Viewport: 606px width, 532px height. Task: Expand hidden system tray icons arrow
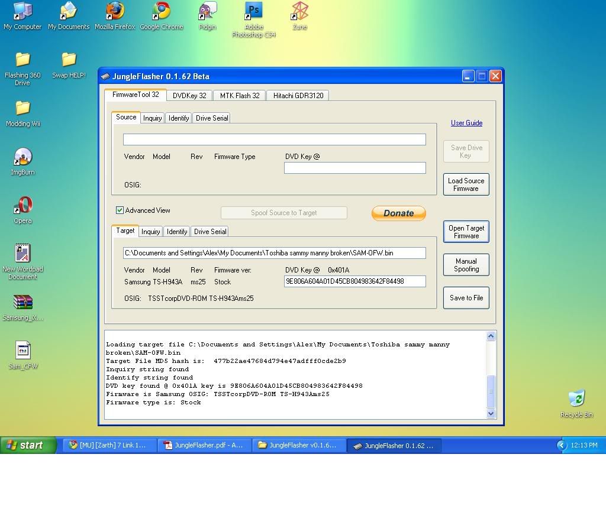562,445
